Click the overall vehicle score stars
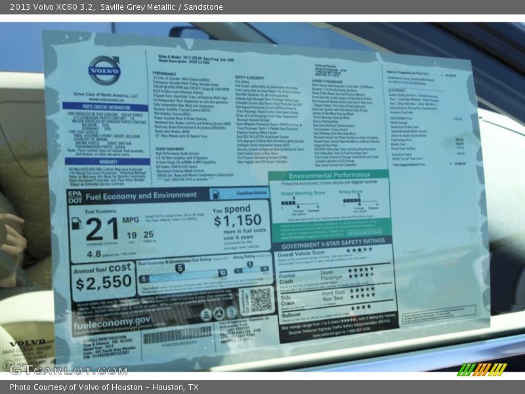 [359, 250]
